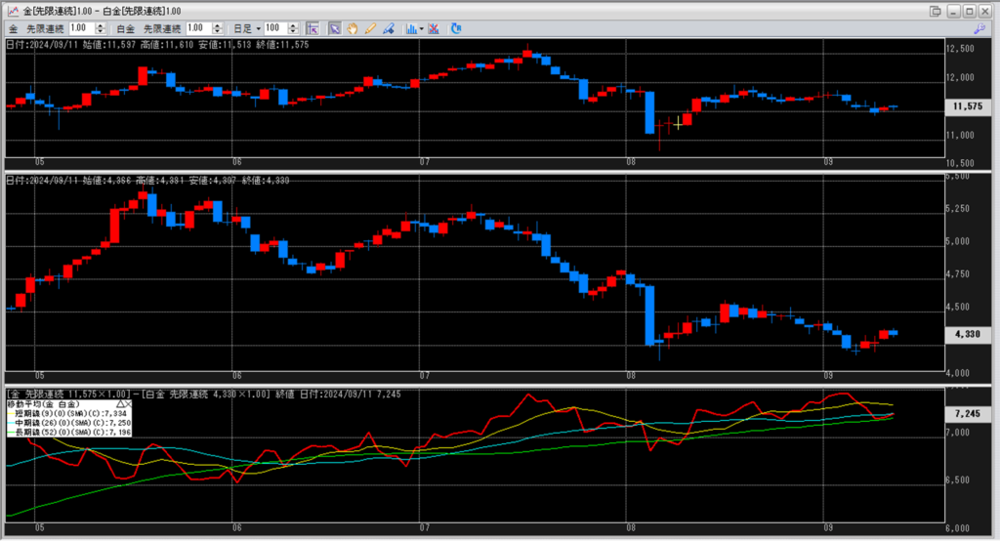The height and width of the screenshot is (541, 1000).
Task: Activate the hand pan tool
Action: pos(352,28)
